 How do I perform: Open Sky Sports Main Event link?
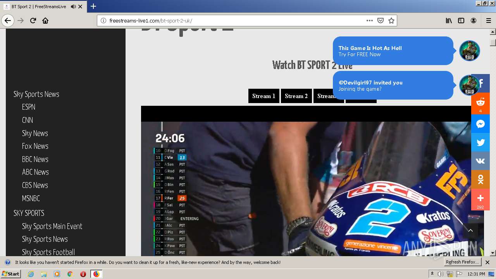point(52,226)
